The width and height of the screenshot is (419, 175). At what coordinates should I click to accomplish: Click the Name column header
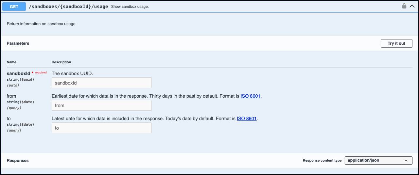[x=11, y=62]
